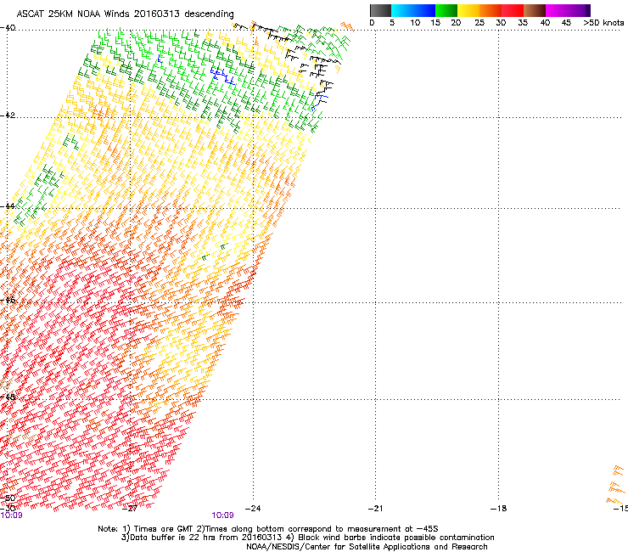The width and height of the screenshot is (628, 552).
Task: Click the '-48' latitude axis label
Action: click(x=8, y=397)
